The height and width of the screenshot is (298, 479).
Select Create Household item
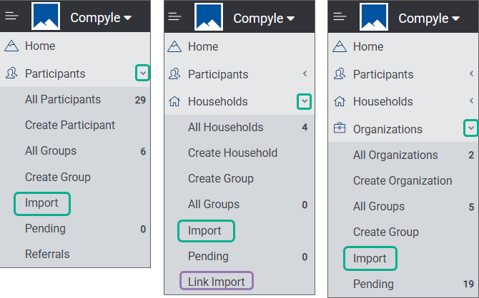(x=233, y=153)
